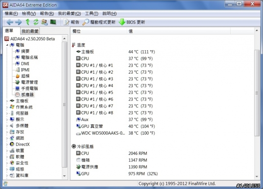Click the 裝置 tree icon

click(12, 151)
